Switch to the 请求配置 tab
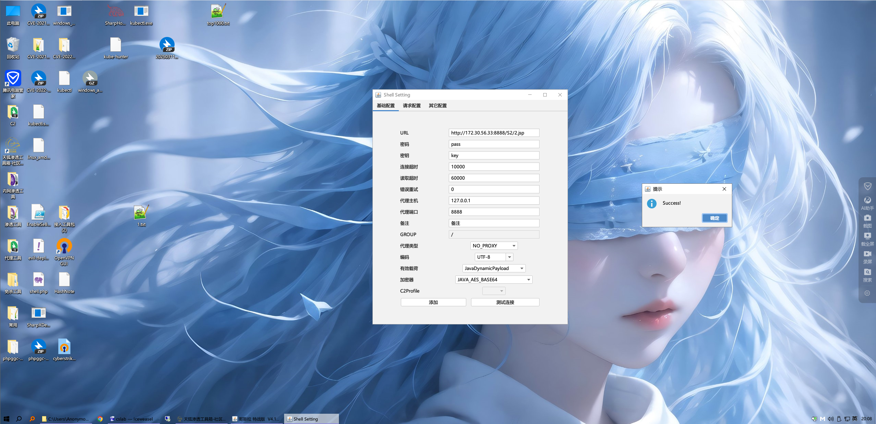Image resolution: width=876 pixels, height=424 pixels. coord(411,105)
